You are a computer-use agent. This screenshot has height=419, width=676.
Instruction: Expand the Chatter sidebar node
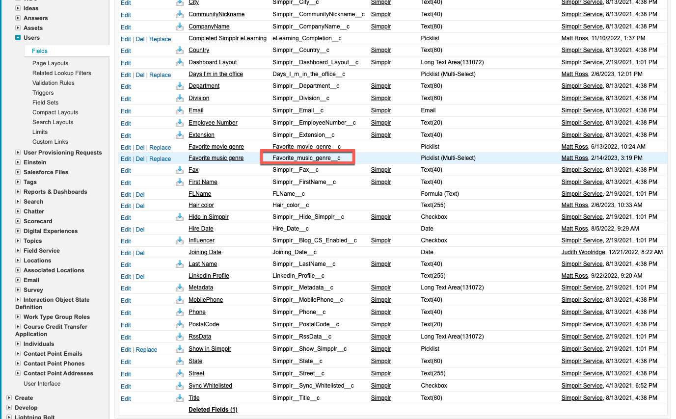point(18,211)
